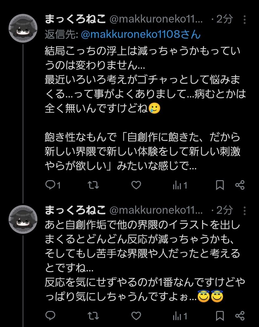
Task: Click まっくろねこ display name on first tweet
Action: (75, 19)
